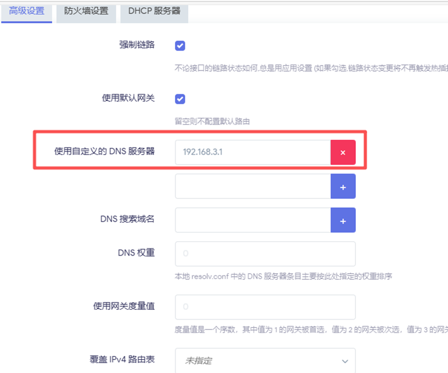This screenshot has height=373, width=448.
Task: Click the plus icon to add DNS server
Action: [343, 186]
